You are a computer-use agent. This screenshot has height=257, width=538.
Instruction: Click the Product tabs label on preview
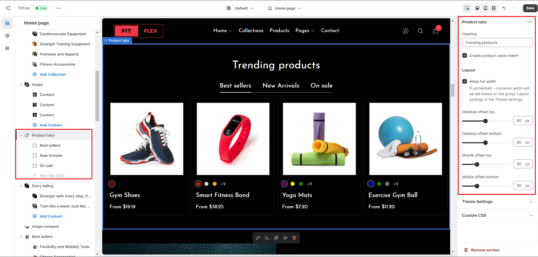(x=117, y=41)
